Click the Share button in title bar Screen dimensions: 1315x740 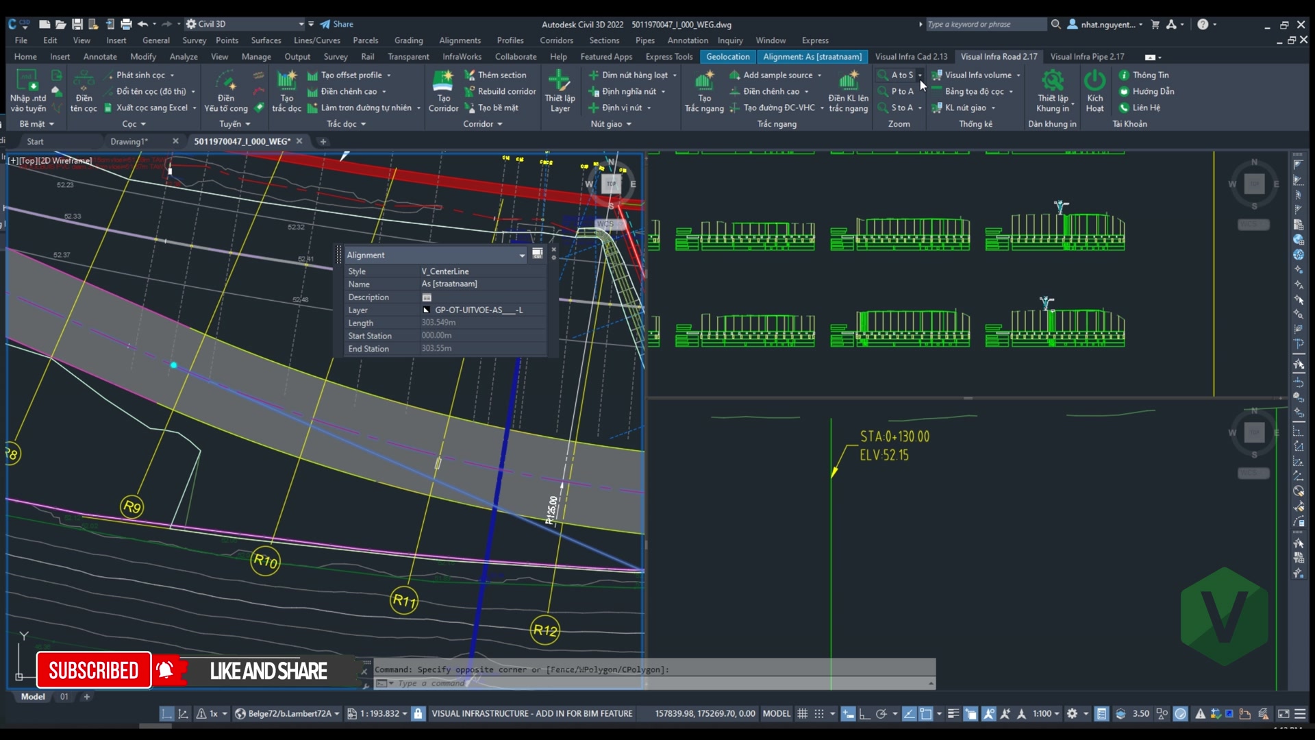point(337,24)
